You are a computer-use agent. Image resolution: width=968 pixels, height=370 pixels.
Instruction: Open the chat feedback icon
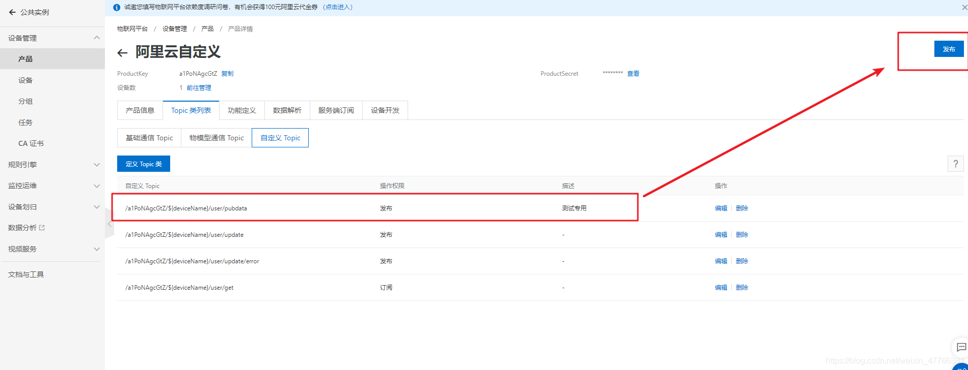tap(961, 347)
